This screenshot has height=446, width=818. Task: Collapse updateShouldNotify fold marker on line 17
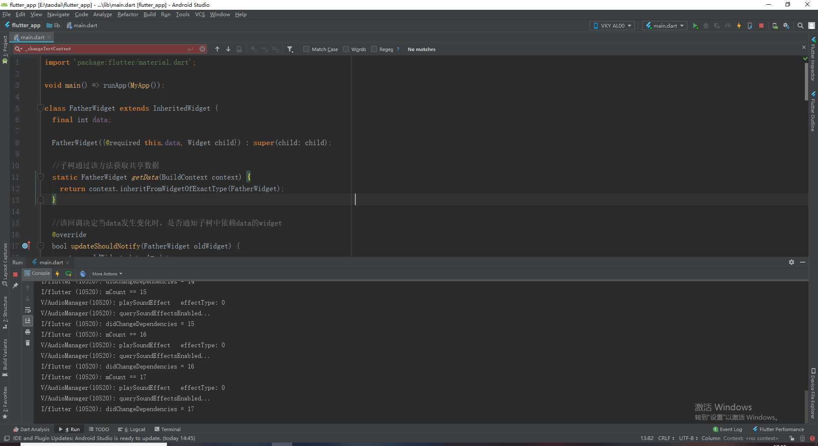pos(40,246)
